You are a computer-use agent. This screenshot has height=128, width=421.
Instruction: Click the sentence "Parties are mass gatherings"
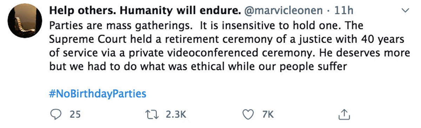point(120,26)
